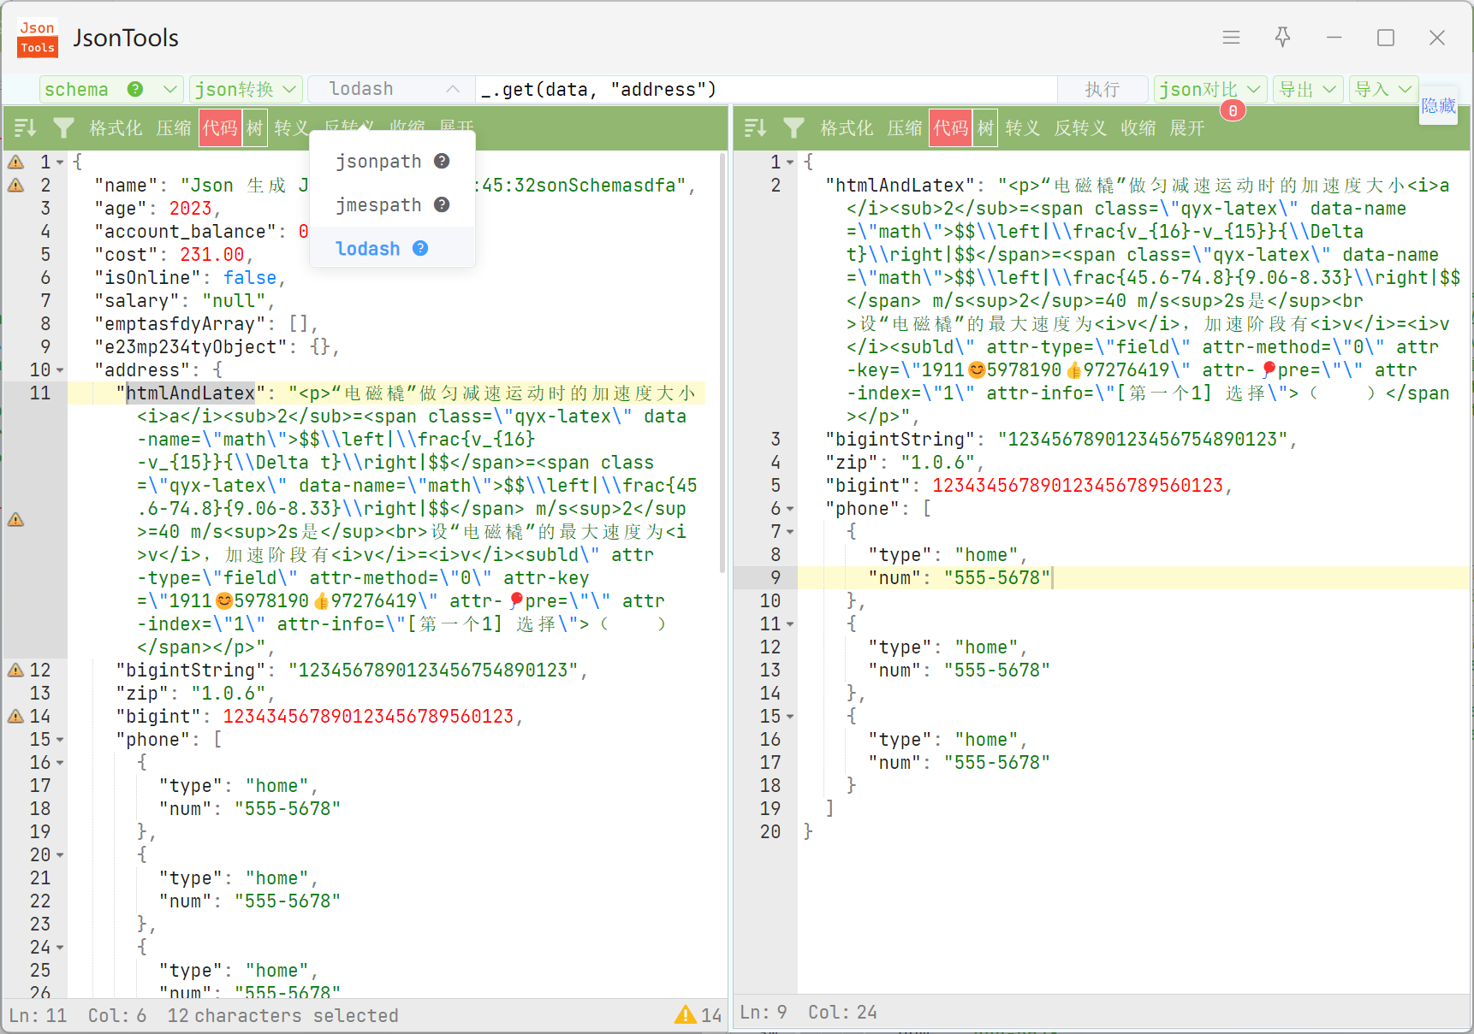Click the jsonpath help question icon
Image resolution: width=1474 pixels, height=1034 pixels.
pyautogui.click(x=442, y=161)
